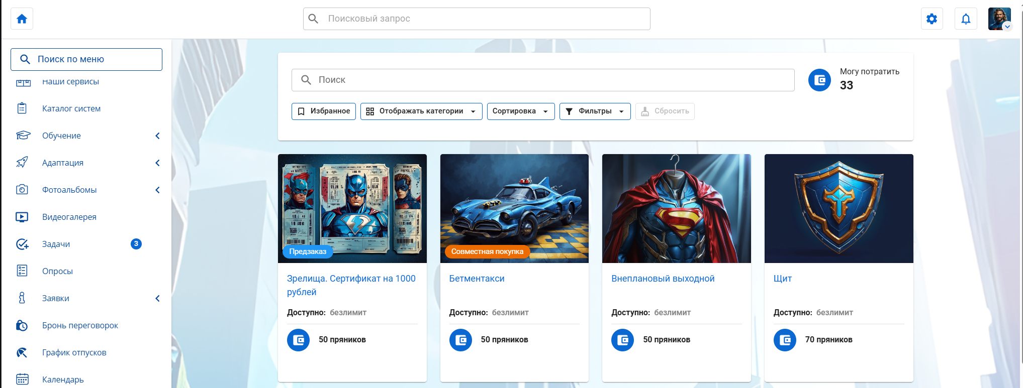Expand the Обучение submenu chevron
This screenshot has height=388, width=1023.
pyautogui.click(x=157, y=136)
